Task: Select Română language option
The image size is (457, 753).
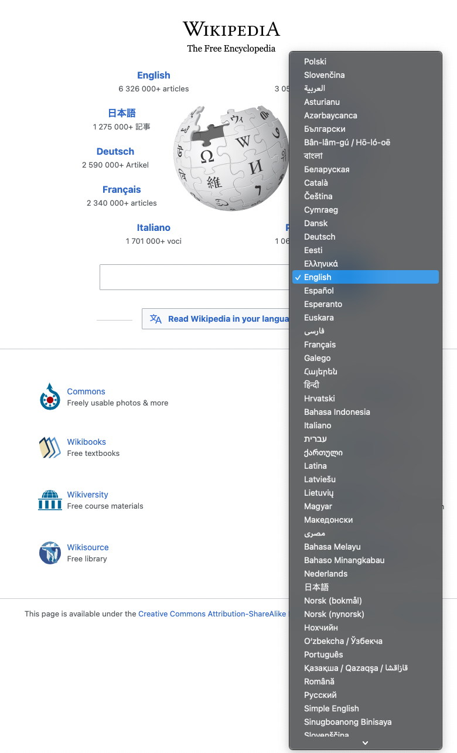Action: click(x=366, y=682)
